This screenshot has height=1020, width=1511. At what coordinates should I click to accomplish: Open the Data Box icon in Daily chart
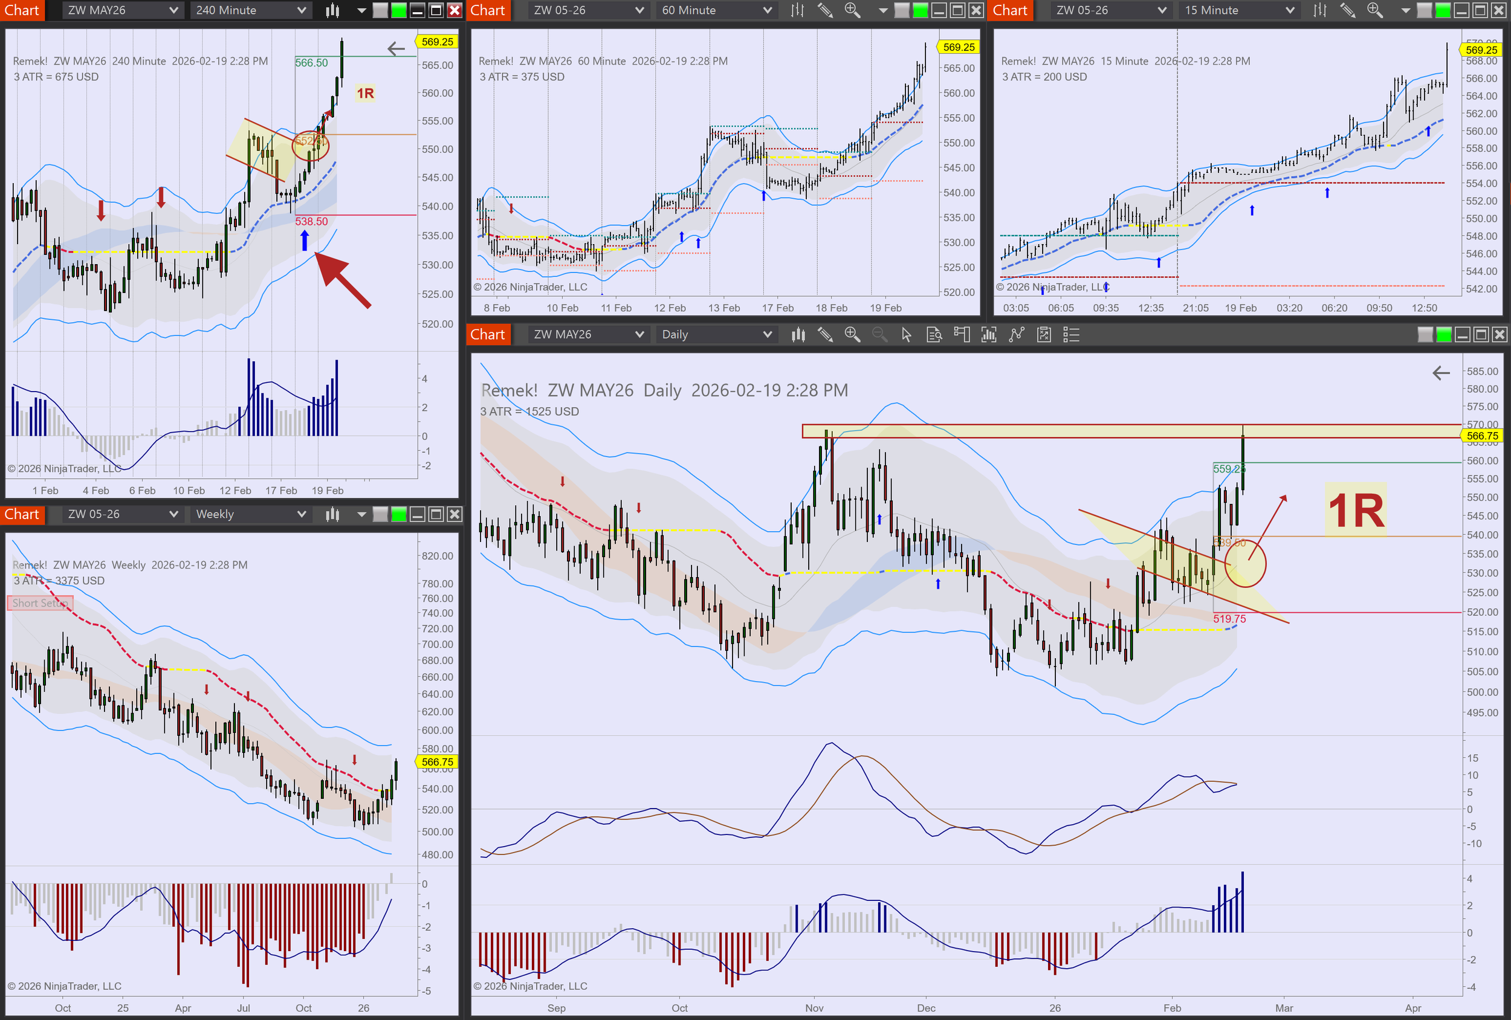pyautogui.click(x=934, y=335)
